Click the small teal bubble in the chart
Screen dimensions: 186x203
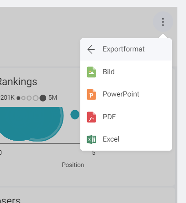pos(75,115)
